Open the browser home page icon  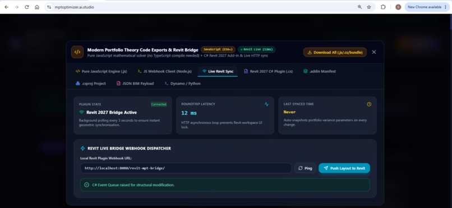(37, 7)
